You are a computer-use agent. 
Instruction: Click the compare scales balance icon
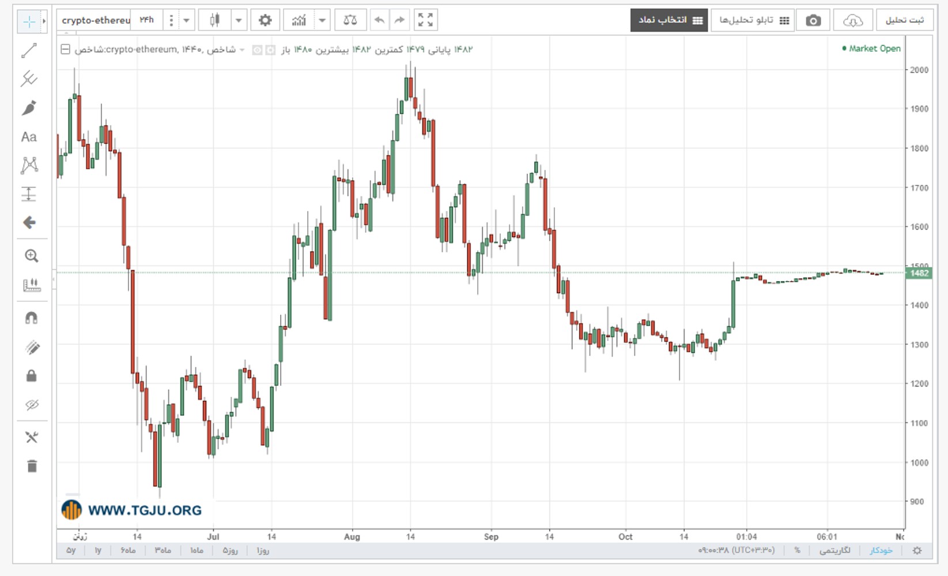(x=350, y=20)
